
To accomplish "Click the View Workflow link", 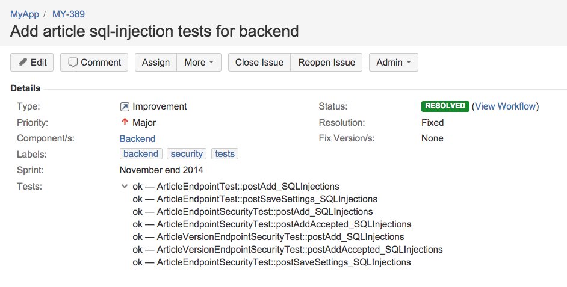I will pos(505,106).
